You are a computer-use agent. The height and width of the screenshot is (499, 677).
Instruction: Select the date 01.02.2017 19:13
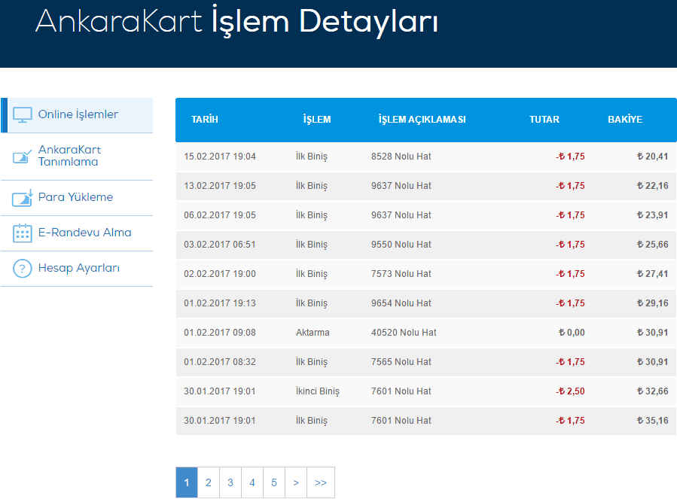click(220, 303)
